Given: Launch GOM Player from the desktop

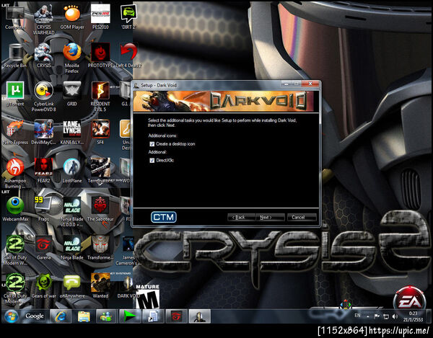Looking at the screenshot, I should (72, 17).
